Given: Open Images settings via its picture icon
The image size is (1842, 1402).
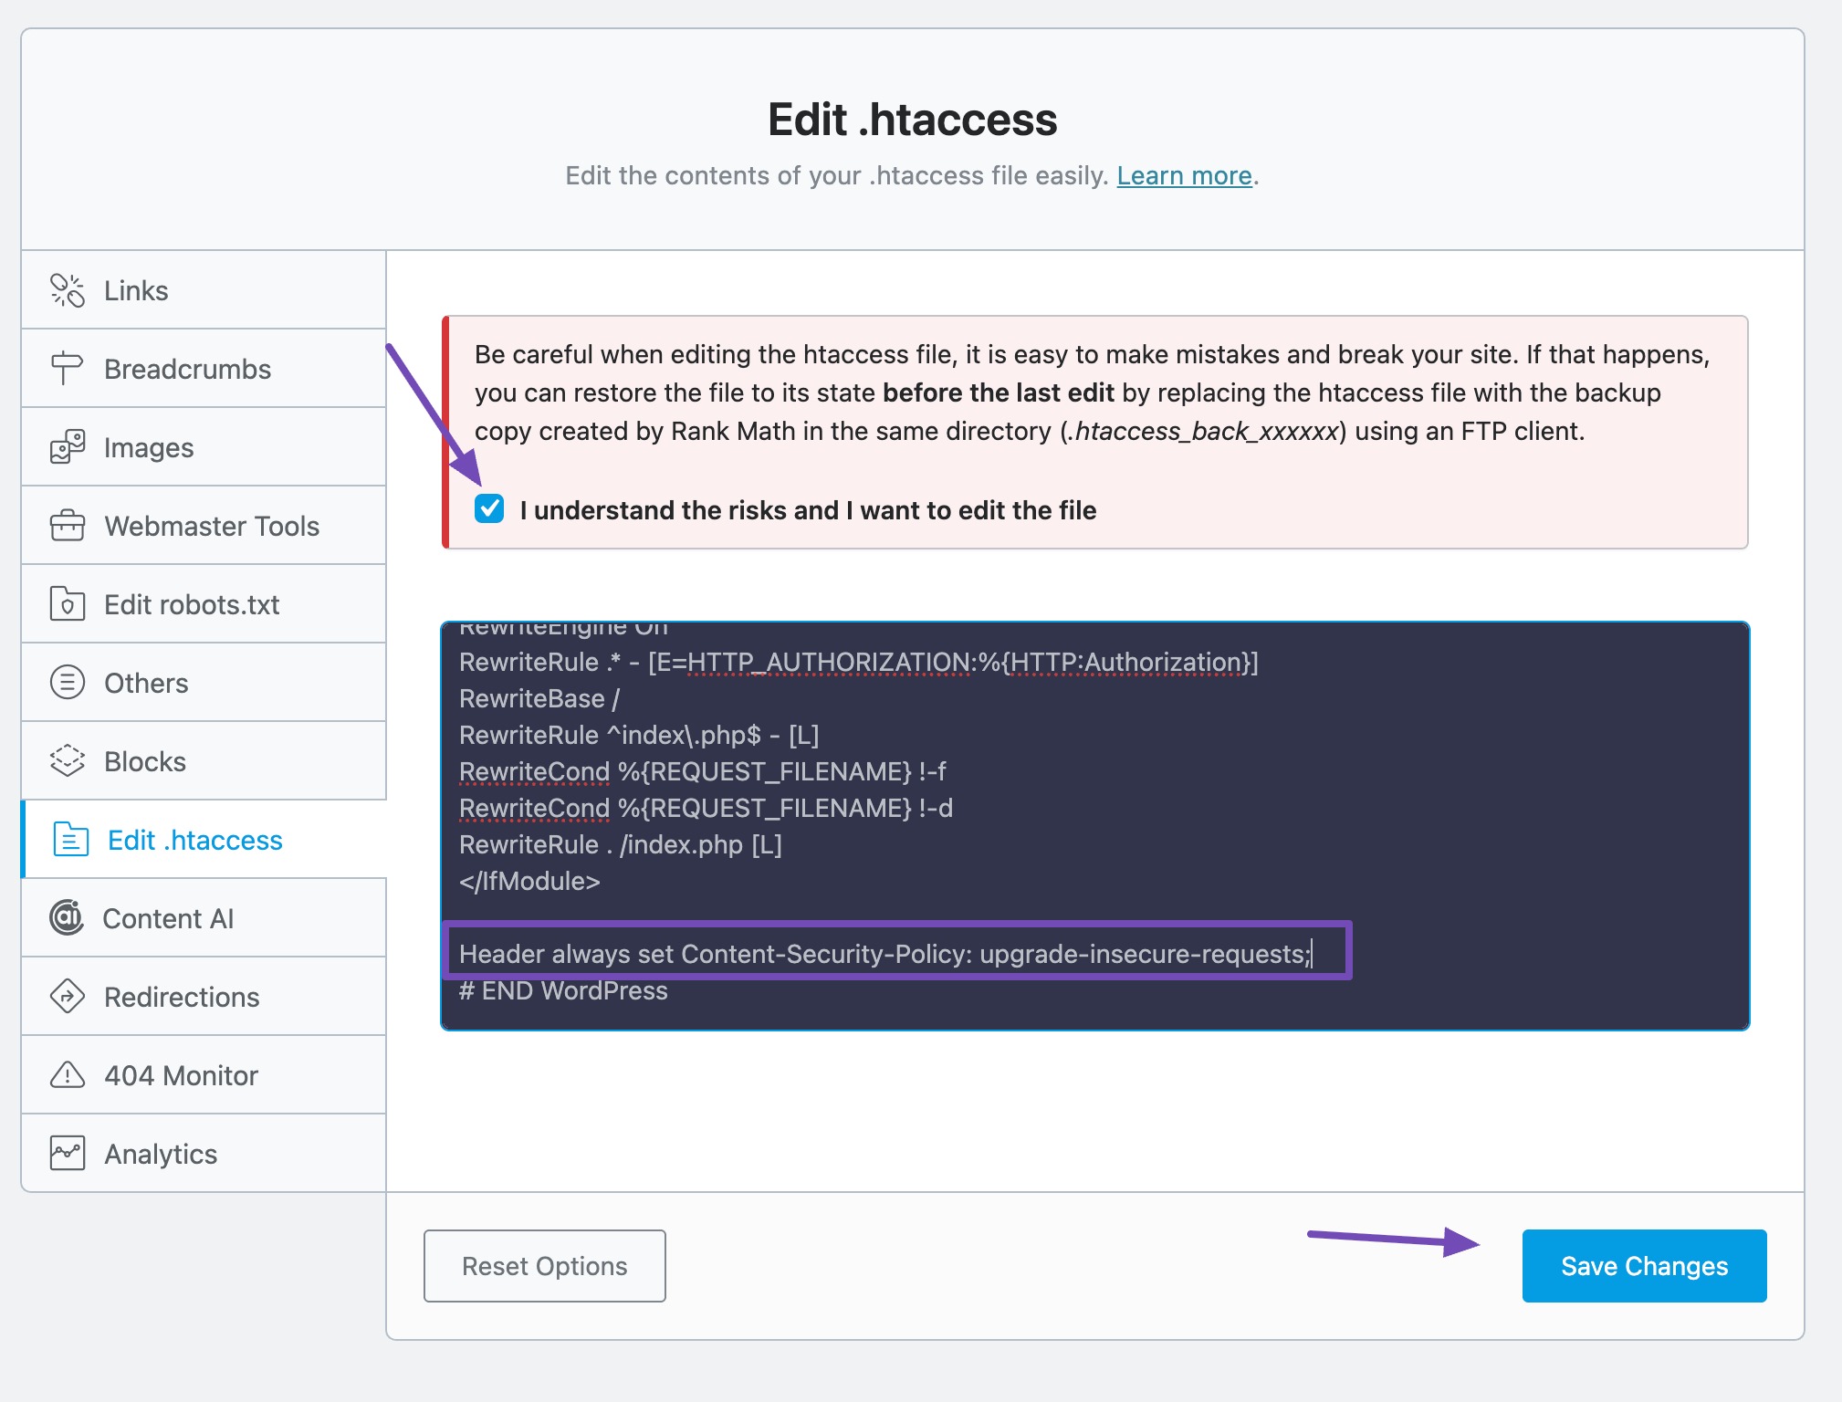Looking at the screenshot, I should coord(66,446).
